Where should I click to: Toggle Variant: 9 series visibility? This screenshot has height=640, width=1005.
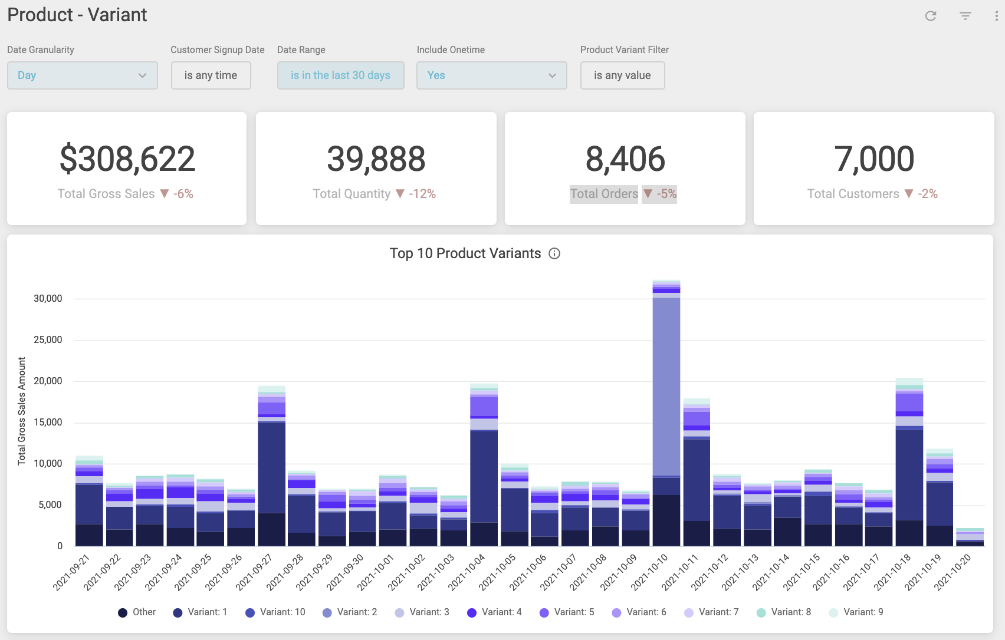click(x=856, y=612)
